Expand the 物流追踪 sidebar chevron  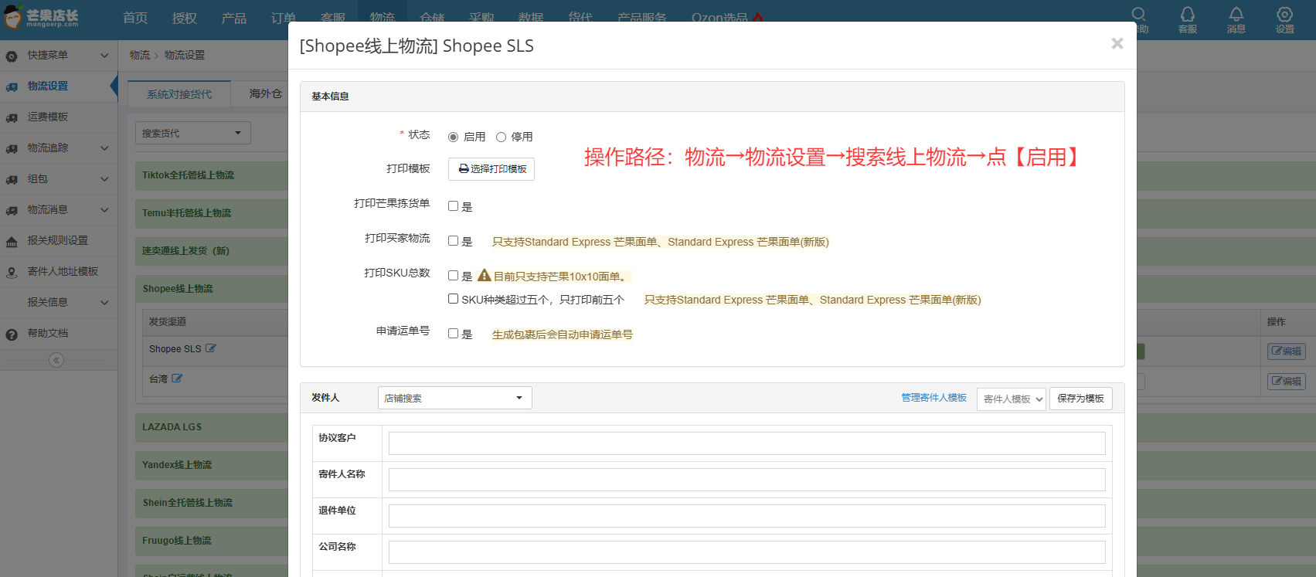tap(104, 148)
